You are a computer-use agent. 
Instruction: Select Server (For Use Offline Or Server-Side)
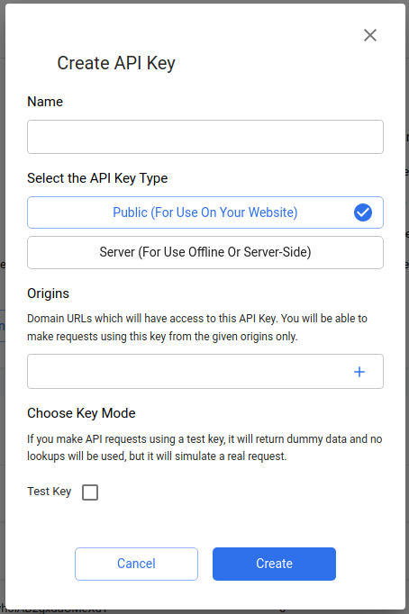[x=205, y=252]
